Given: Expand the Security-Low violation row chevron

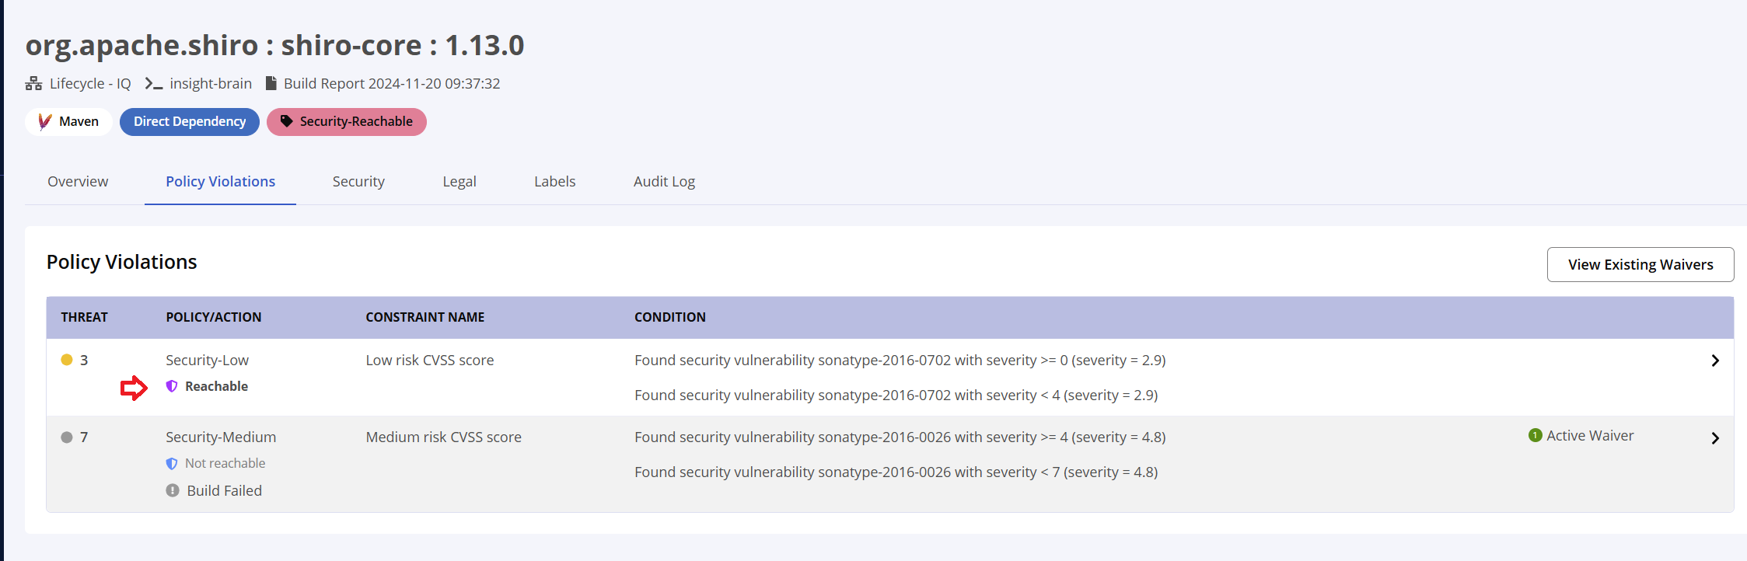Looking at the screenshot, I should pos(1715,361).
